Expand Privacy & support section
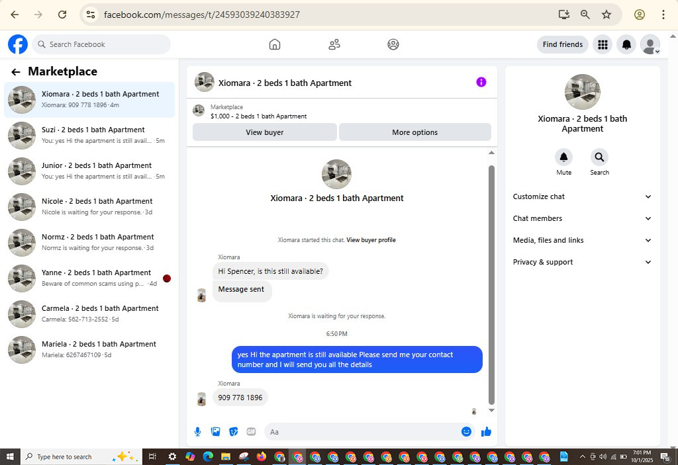Image resolution: width=678 pixels, height=465 pixels. tap(582, 263)
